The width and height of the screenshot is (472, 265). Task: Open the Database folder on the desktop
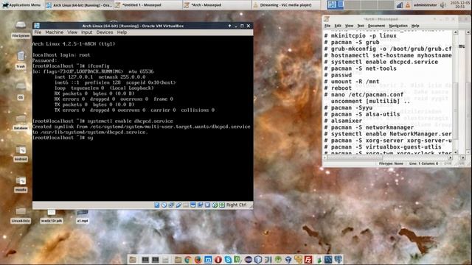click(21, 121)
